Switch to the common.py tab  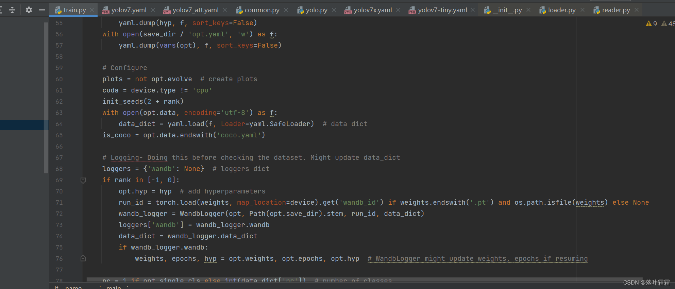point(262,10)
